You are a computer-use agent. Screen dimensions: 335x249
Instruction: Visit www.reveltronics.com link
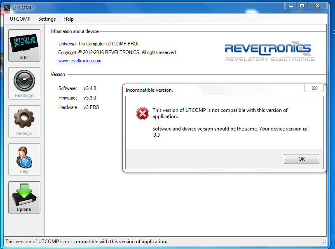click(80, 61)
